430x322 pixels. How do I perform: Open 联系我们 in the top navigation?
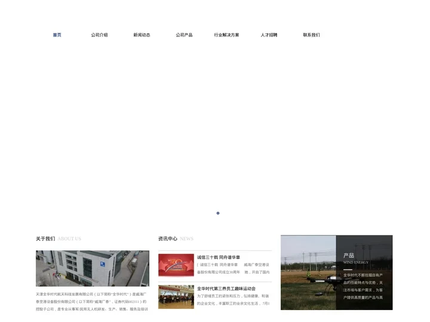click(311, 35)
